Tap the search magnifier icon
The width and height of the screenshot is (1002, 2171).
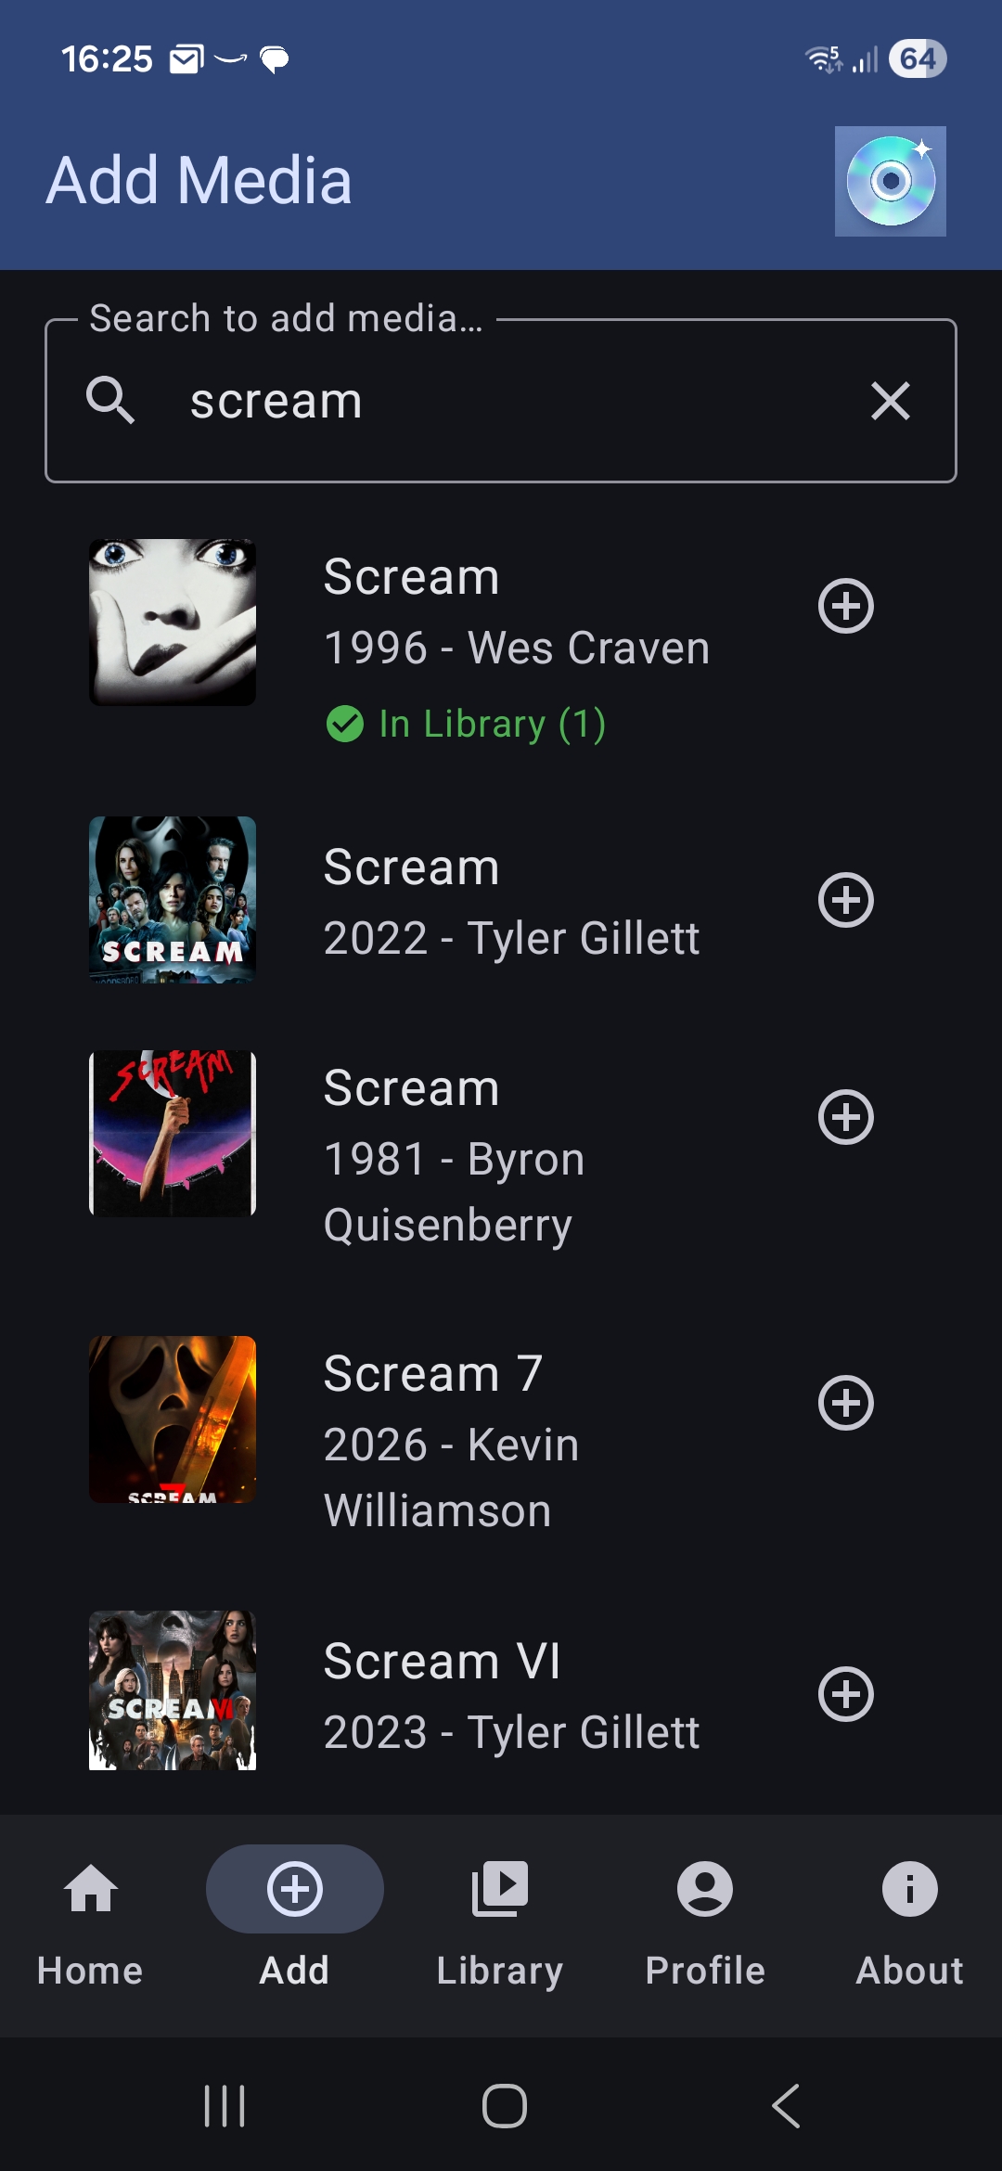[110, 400]
